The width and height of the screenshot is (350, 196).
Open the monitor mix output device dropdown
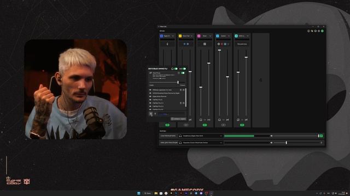(201, 136)
